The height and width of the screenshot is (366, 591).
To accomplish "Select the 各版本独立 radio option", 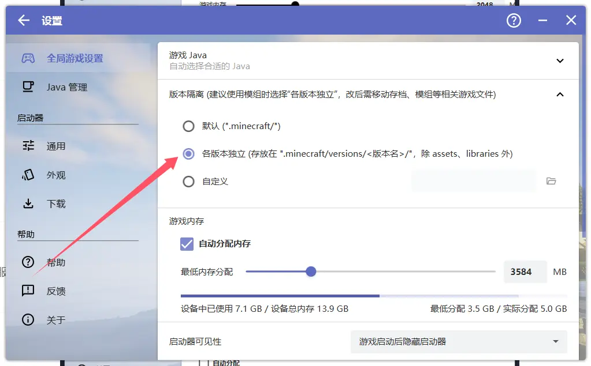I will [x=188, y=154].
